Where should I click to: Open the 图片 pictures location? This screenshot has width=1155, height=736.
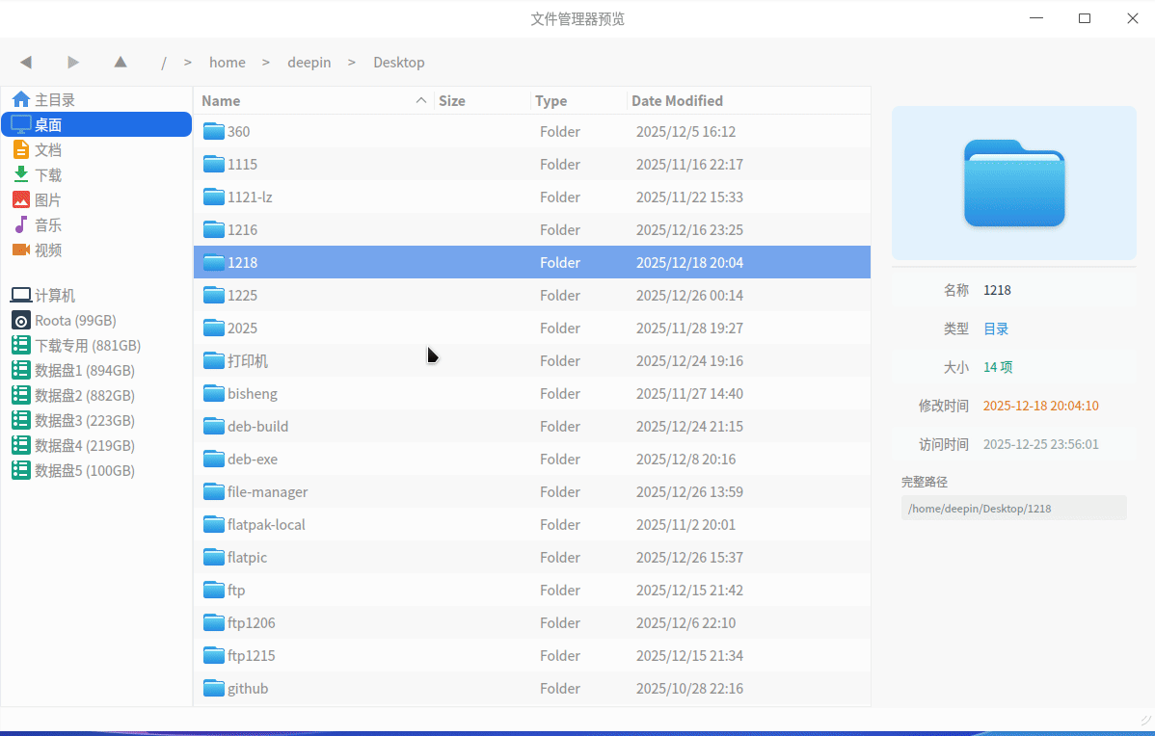pyautogui.click(x=96, y=200)
